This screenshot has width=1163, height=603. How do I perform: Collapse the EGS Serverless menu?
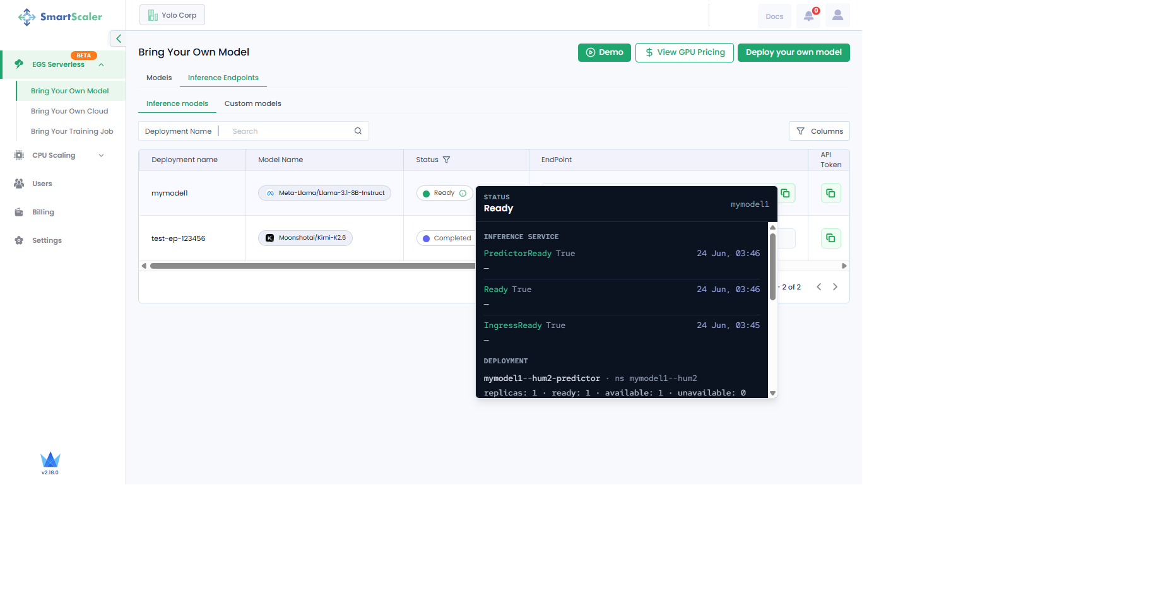pyautogui.click(x=101, y=64)
